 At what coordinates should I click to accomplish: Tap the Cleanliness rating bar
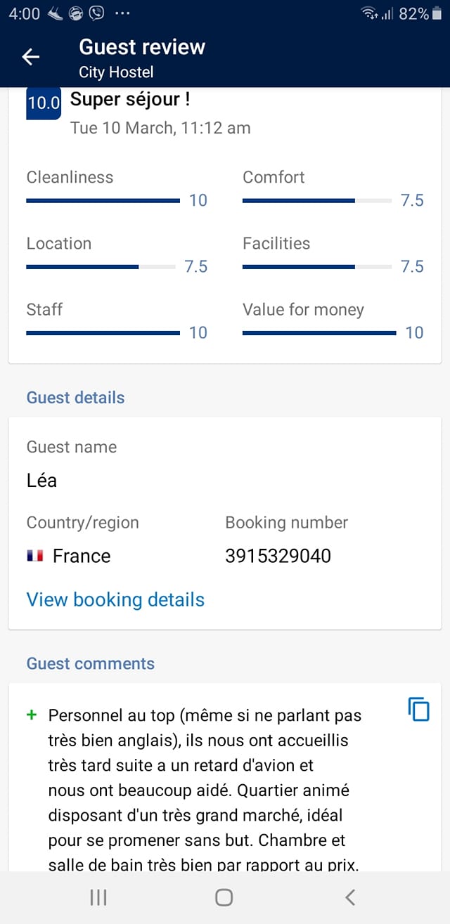[103, 201]
